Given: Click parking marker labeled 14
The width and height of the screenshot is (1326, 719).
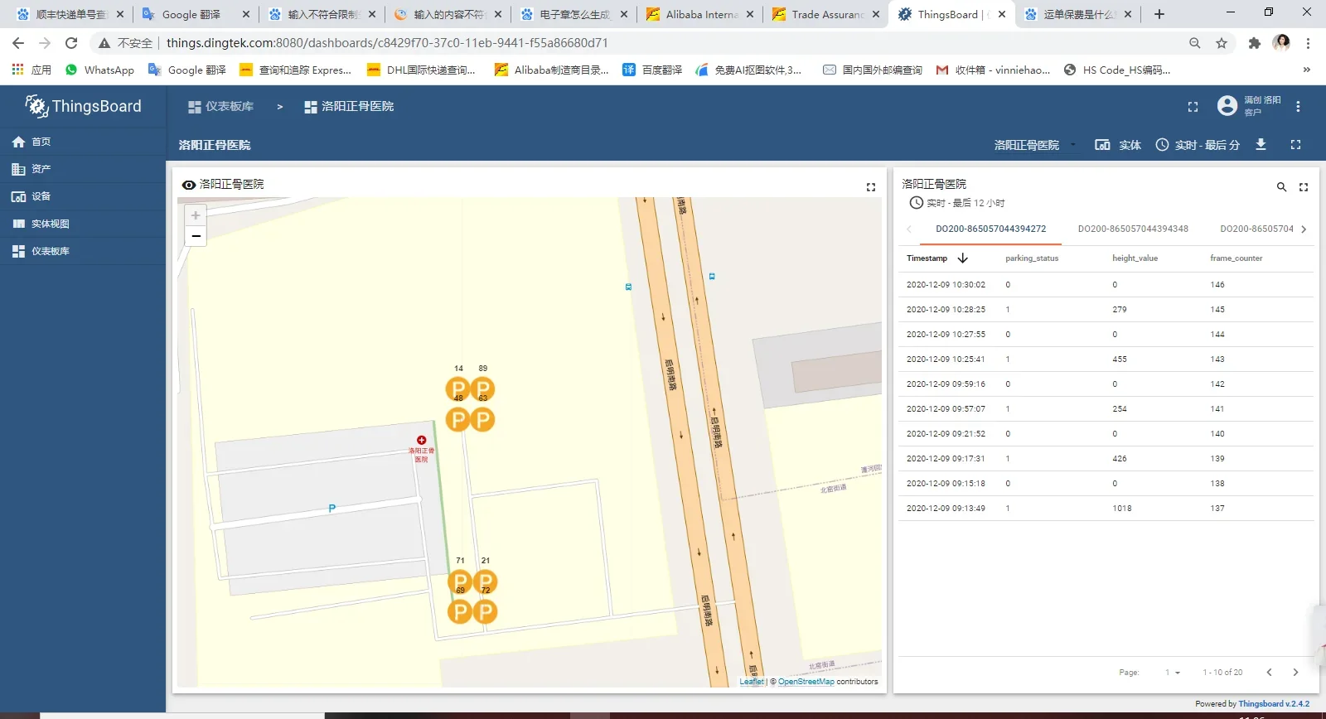Looking at the screenshot, I should tap(457, 388).
